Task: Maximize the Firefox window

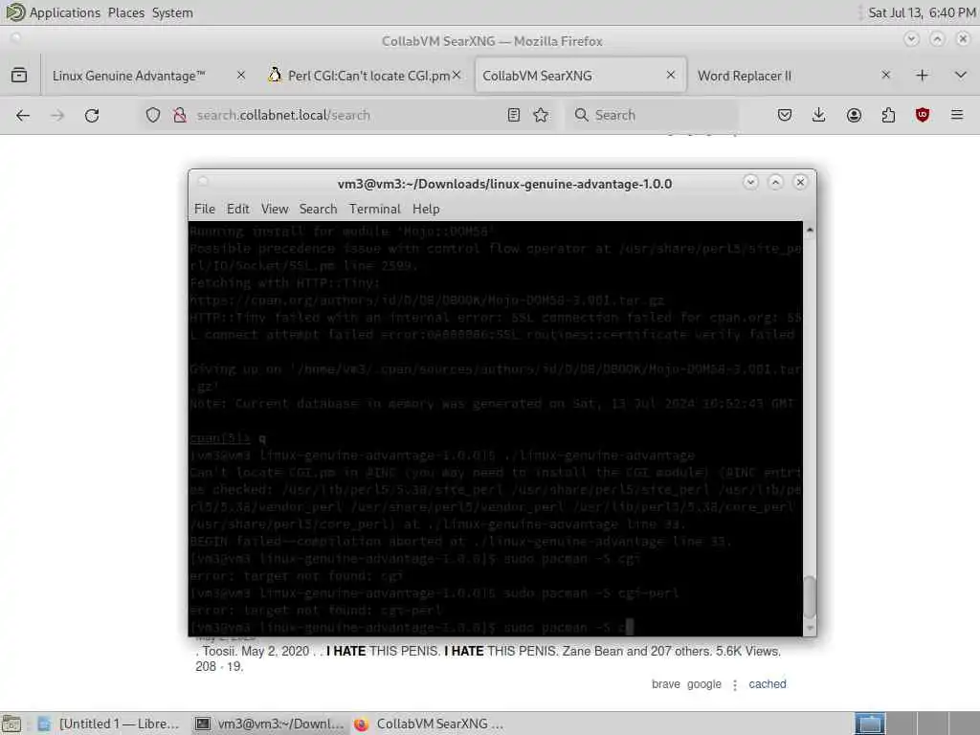Action: pos(937,39)
